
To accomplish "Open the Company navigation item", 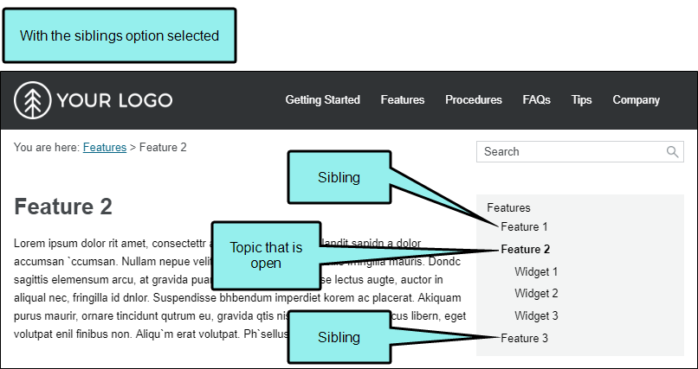I will (637, 100).
